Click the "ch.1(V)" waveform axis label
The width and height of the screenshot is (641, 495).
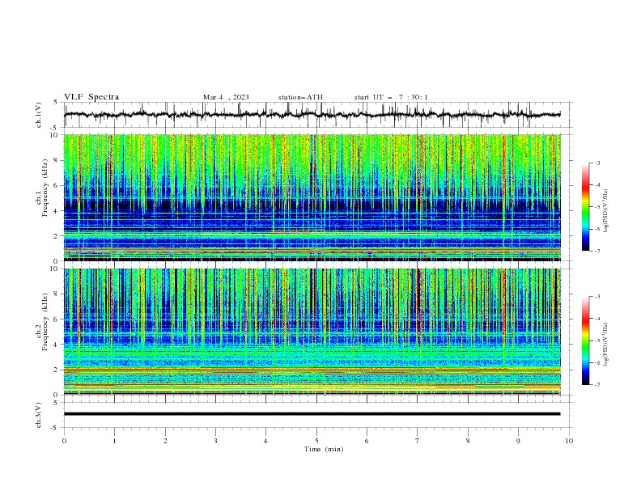pyautogui.click(x=39, y=115)
